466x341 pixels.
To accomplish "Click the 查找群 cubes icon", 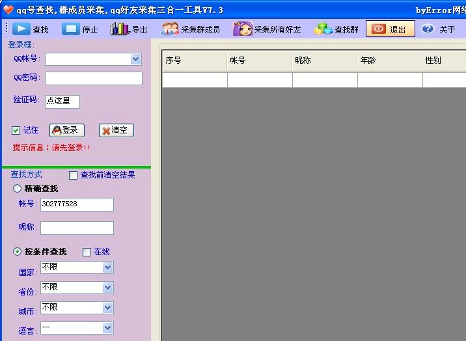I will 323,29.
